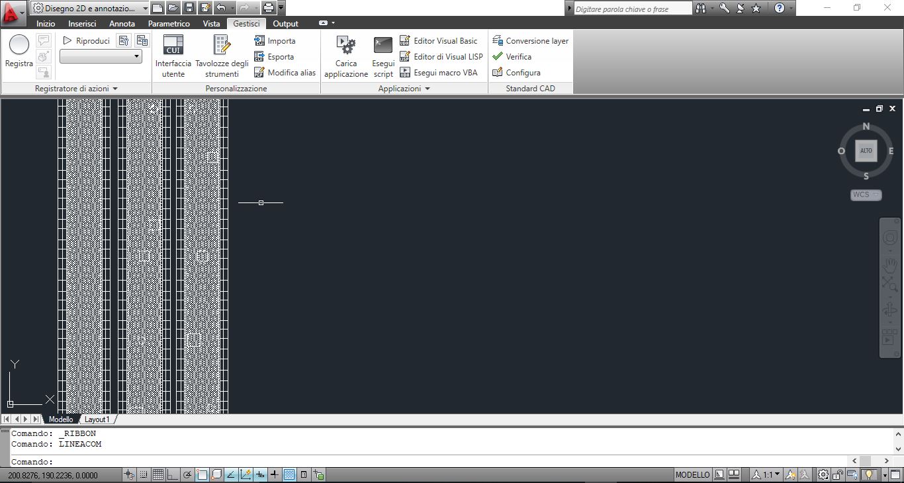Switch to the Inserisci ribbon tab
Viewport: 904px width, 483px height.
tap(82, 24)
